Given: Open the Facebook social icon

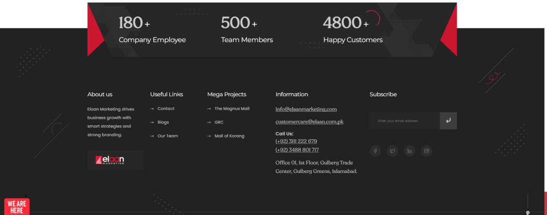Looking at the screenshot, I should point(375,151).
